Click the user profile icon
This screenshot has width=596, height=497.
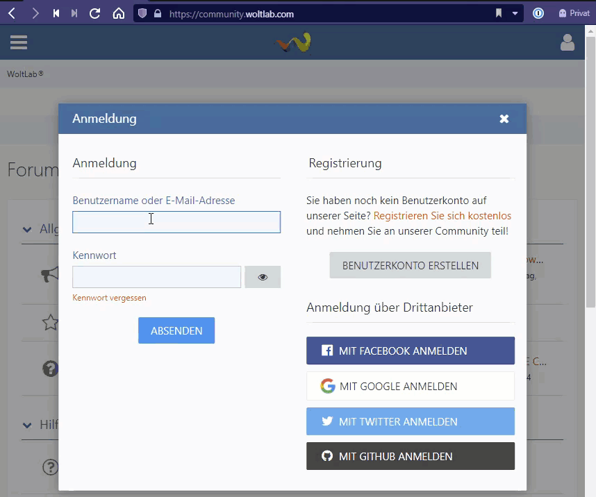point(568,43)
